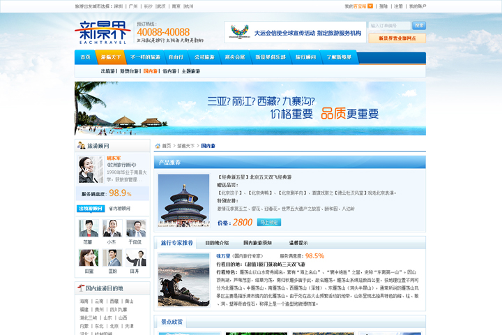Open the 游遍天下 navigation menu
Image resolution: width=502 pixels, height=335 pixels.
click(111, 57)
